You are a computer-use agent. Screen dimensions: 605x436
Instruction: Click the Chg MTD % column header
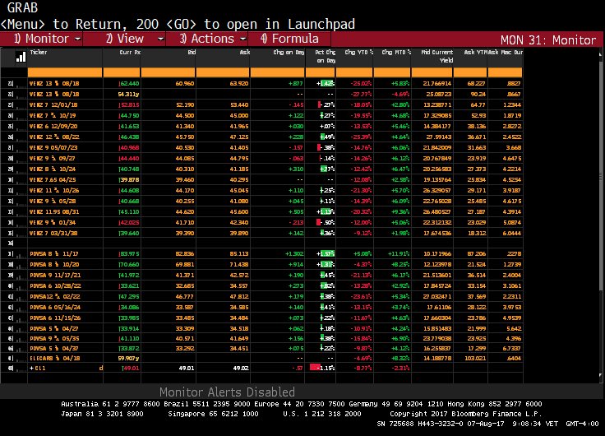pyautogui.click(x=396, y=52)
